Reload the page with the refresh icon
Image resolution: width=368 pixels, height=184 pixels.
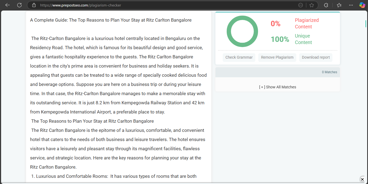pos(19,5)
